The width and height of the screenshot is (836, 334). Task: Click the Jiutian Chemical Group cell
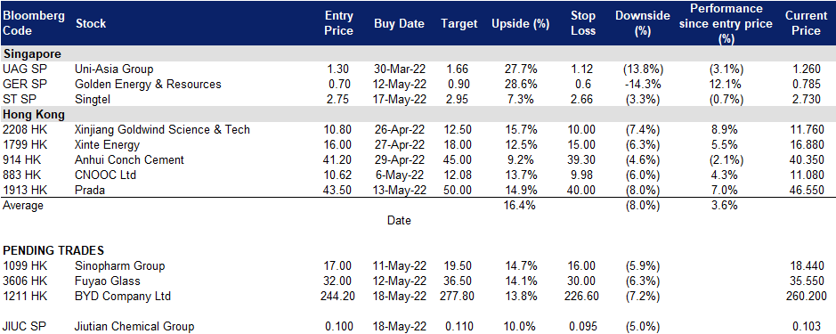click(135, 327)
